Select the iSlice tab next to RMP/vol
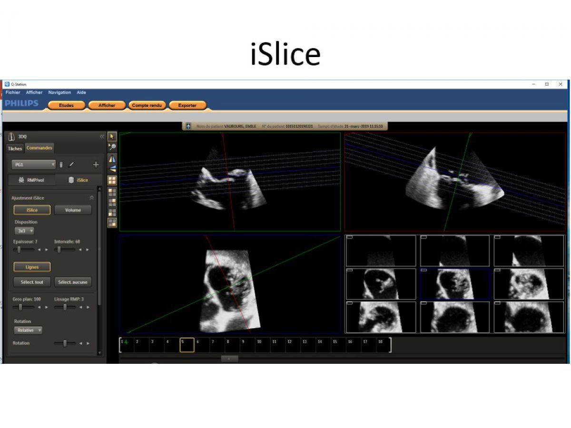The height and width of the screenshot is (428, 571). (x=79, y=180)
